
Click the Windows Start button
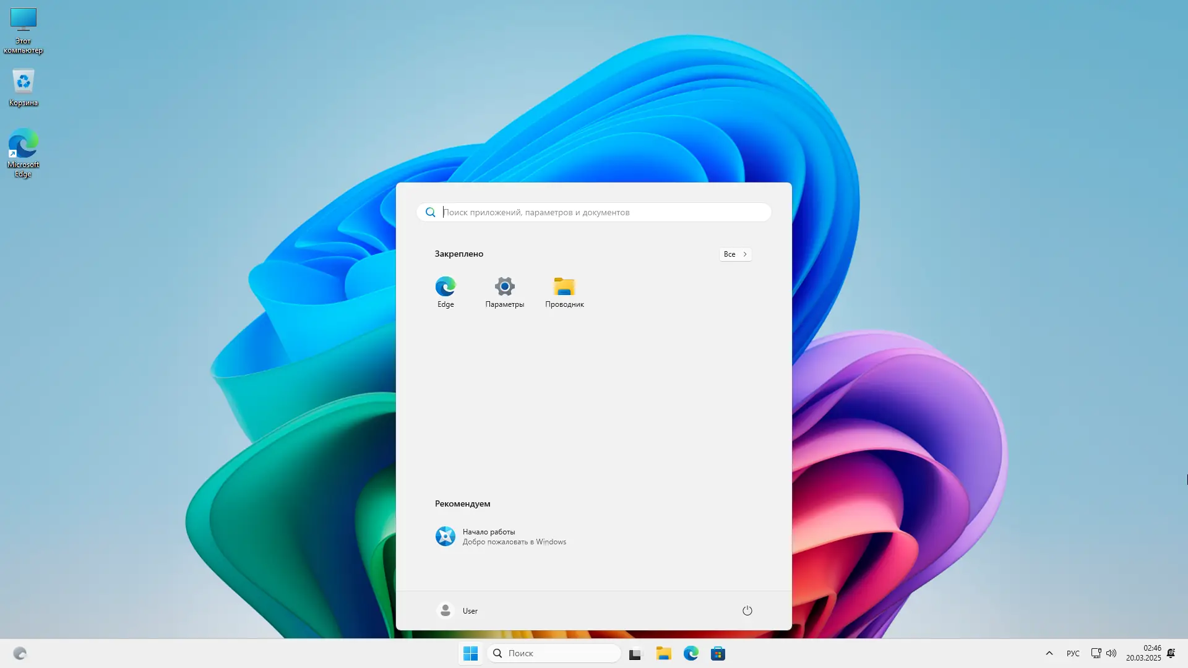pos(470,653)
